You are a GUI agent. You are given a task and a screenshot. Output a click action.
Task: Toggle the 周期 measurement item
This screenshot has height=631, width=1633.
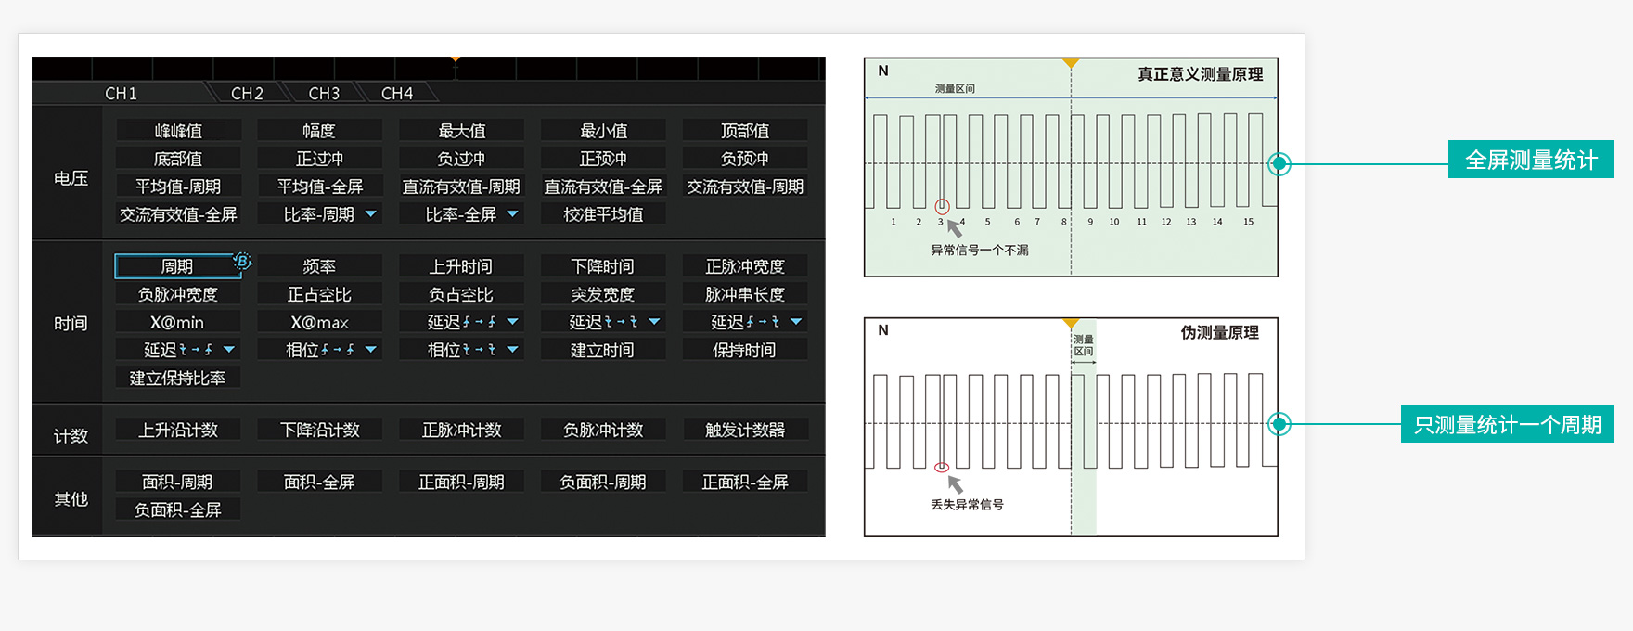click(176, 266)
